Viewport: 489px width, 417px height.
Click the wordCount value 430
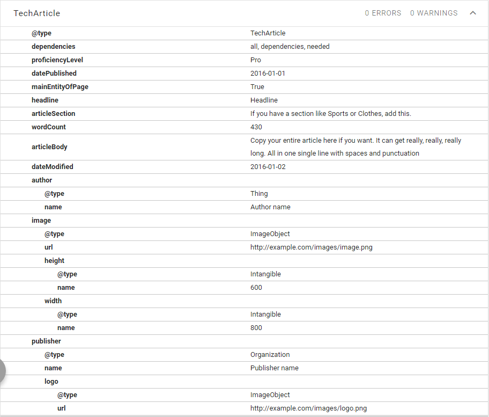[256, 127]
